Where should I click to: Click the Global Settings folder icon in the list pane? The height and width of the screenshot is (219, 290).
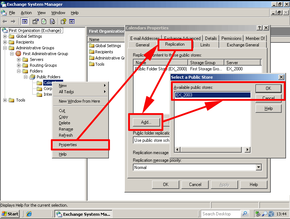91,45
